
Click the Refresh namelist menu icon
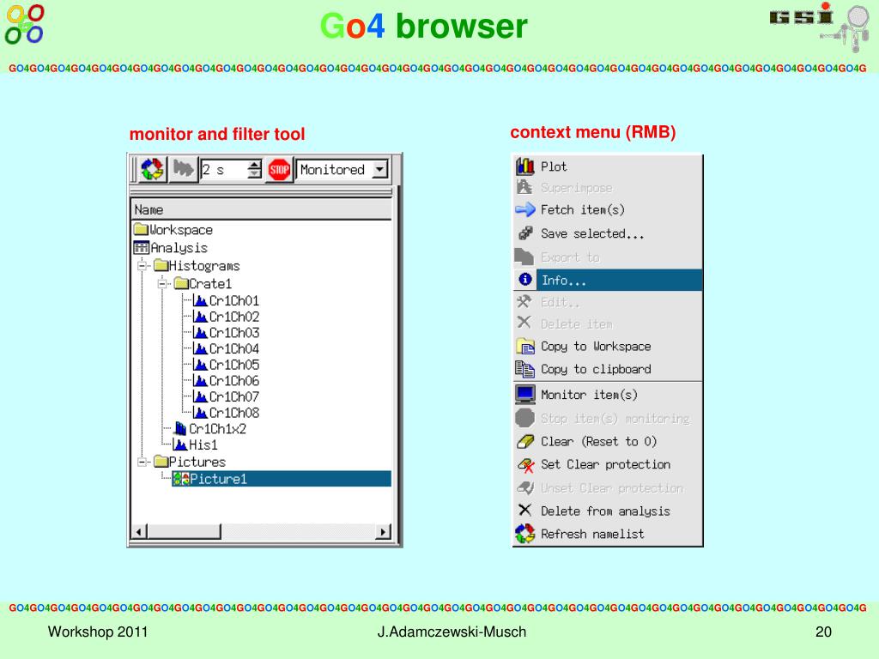(x=525, y=534)
